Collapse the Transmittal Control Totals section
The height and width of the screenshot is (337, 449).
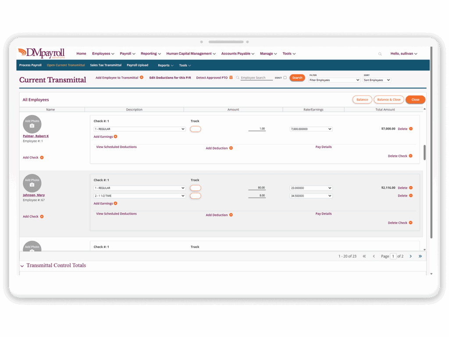coord(22,266)
